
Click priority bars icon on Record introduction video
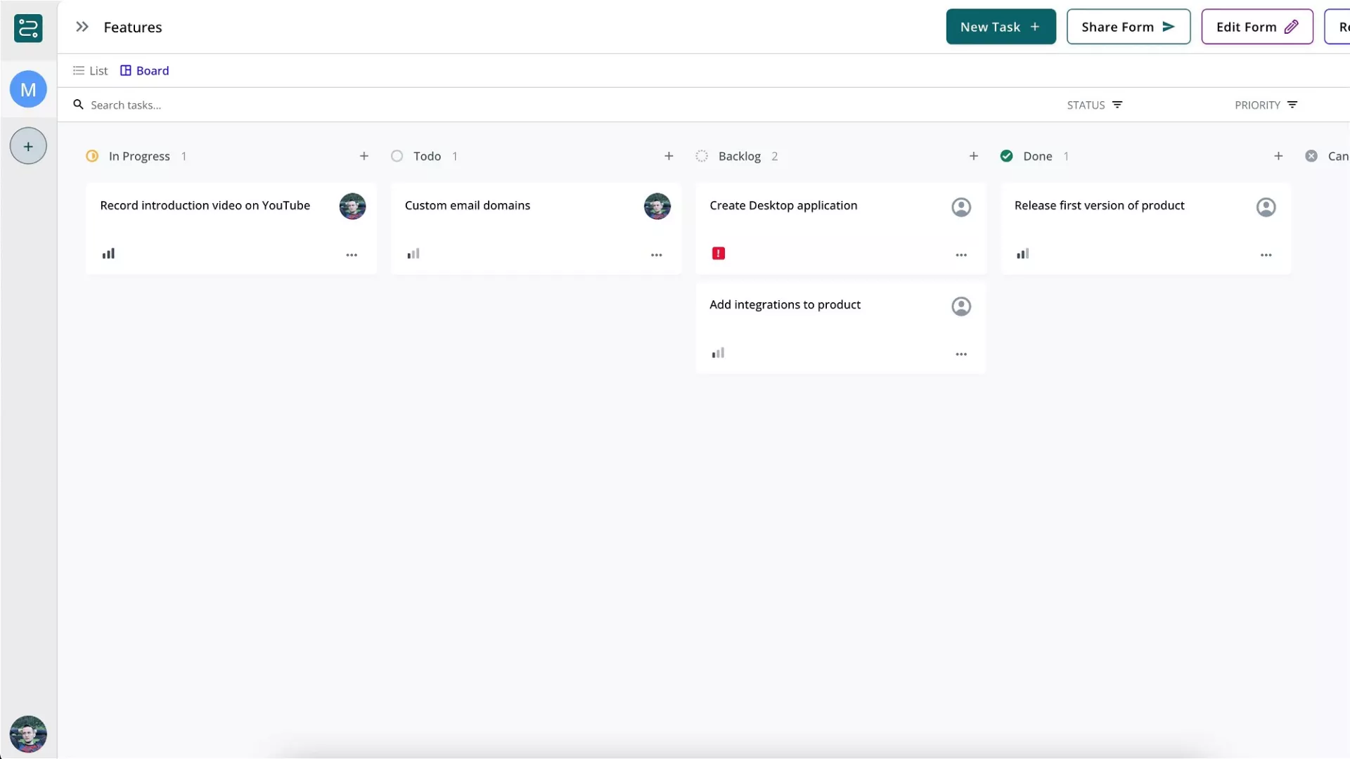(108, 254)
